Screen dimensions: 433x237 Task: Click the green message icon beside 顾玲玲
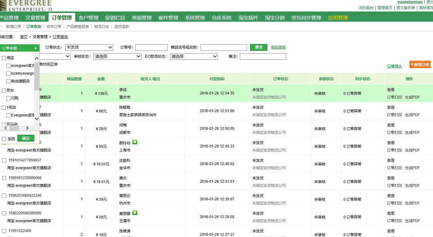pyautogui.click(x=135, y=142)
